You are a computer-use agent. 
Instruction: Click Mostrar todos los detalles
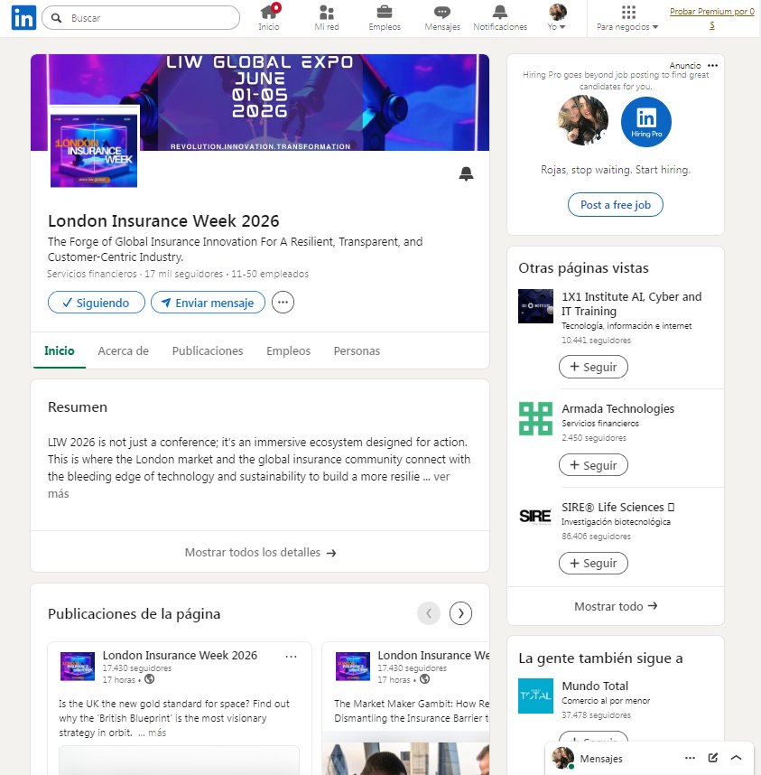[260, 552]
